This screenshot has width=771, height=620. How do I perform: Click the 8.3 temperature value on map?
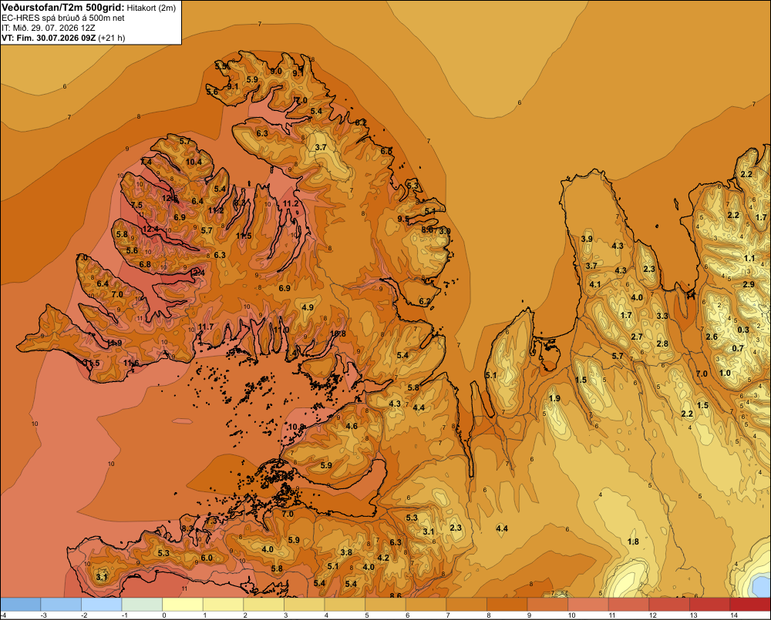[188, 528]
